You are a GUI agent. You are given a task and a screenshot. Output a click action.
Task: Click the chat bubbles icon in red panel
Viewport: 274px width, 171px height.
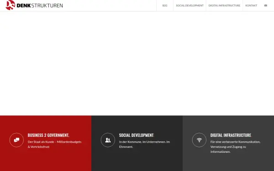[16, 140]
